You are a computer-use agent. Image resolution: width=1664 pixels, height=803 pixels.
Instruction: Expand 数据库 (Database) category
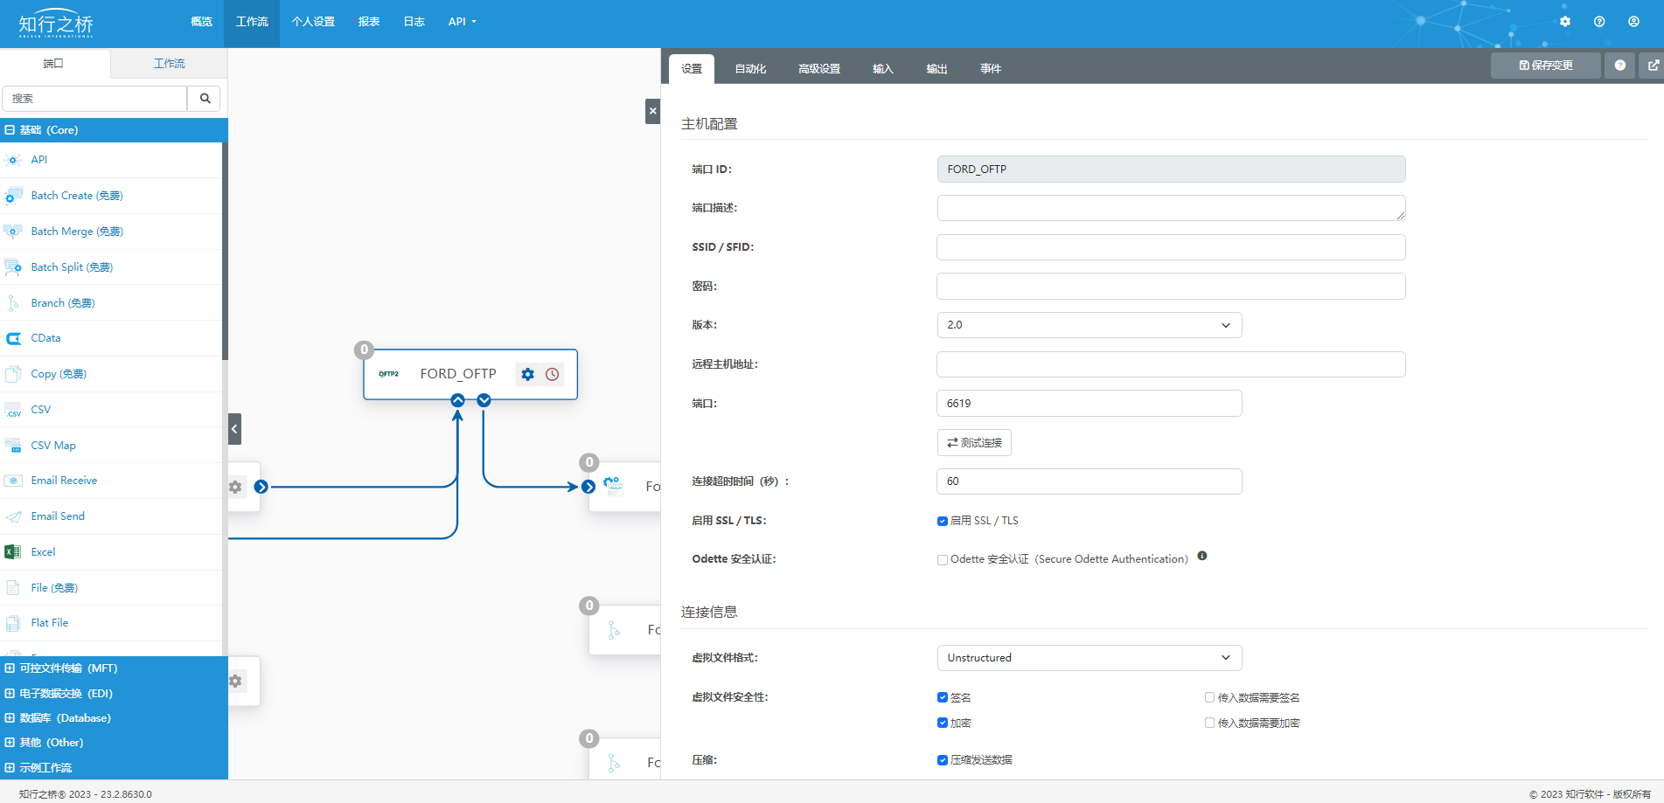click(114, 718)
